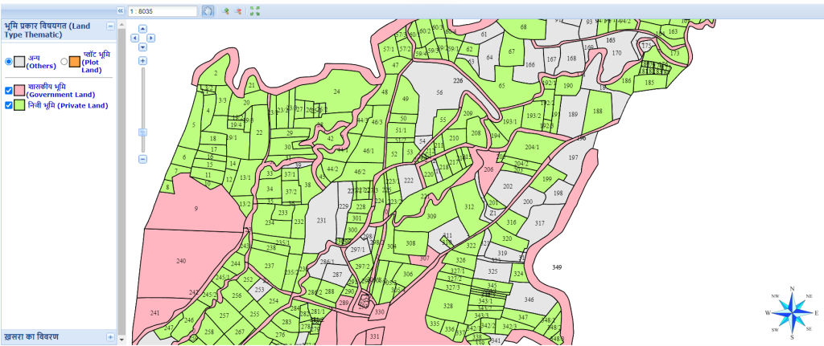Select the Plot Land radio button

click(x=64, y=61)
